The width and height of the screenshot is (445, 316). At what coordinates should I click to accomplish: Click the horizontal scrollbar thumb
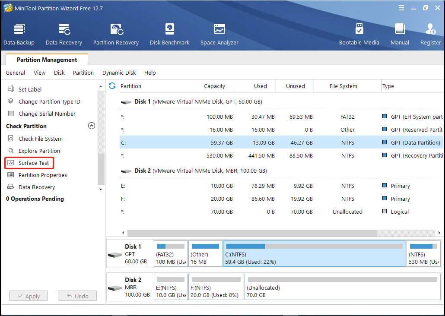pos(252,233)
